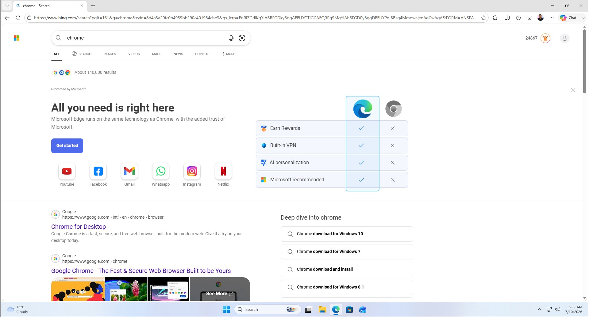Switch to the NEWS tab
The height and width of the screenshot is (317, 589).
[178, 54]
